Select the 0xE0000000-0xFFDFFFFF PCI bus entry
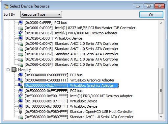Viewport: 168px width, 124px height. click(54, 91)
